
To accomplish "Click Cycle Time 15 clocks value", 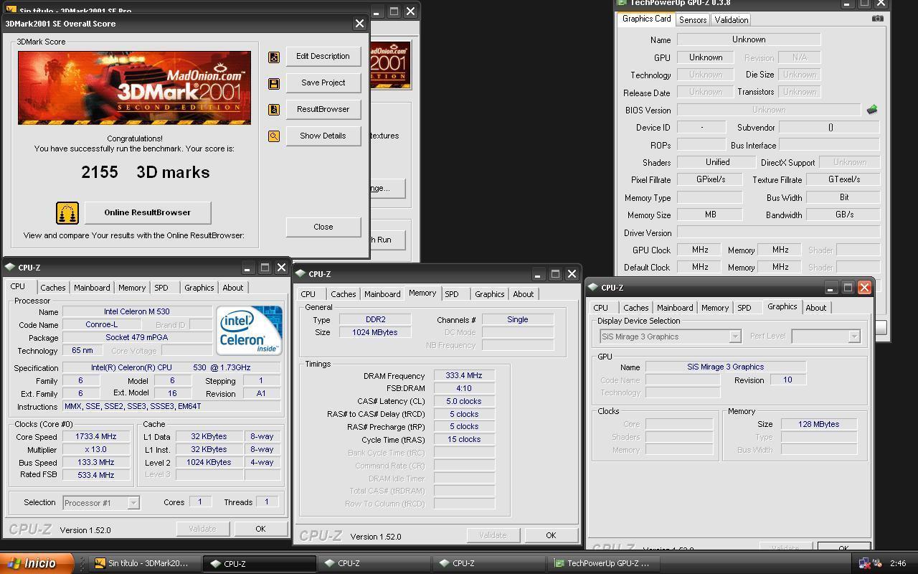I will (x=464, y=439).
